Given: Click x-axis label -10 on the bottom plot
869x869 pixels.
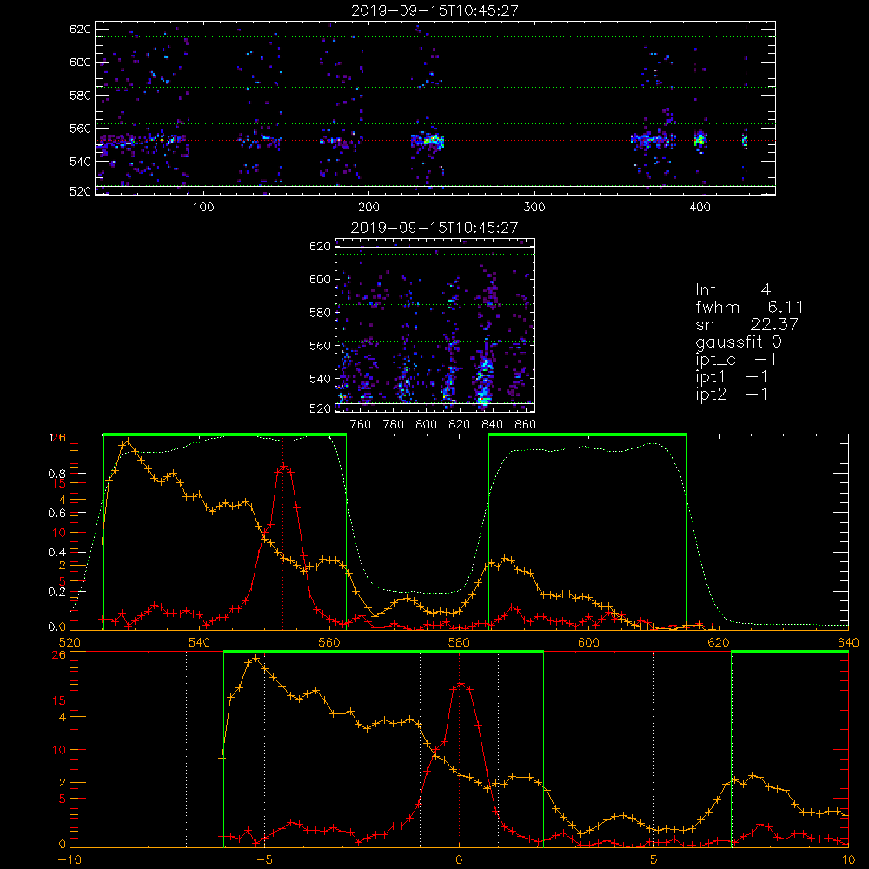Looking at the screenshot, I should point(70,860).
